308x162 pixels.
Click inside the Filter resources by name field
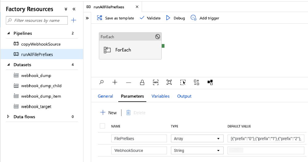click(x=37, y=20)
